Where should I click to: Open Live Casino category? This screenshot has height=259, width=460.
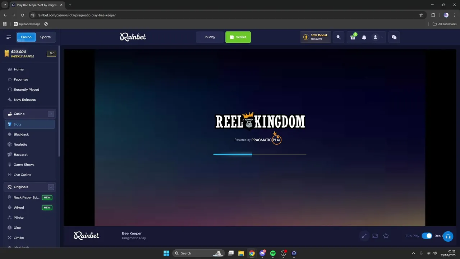(x=30, y=174)
